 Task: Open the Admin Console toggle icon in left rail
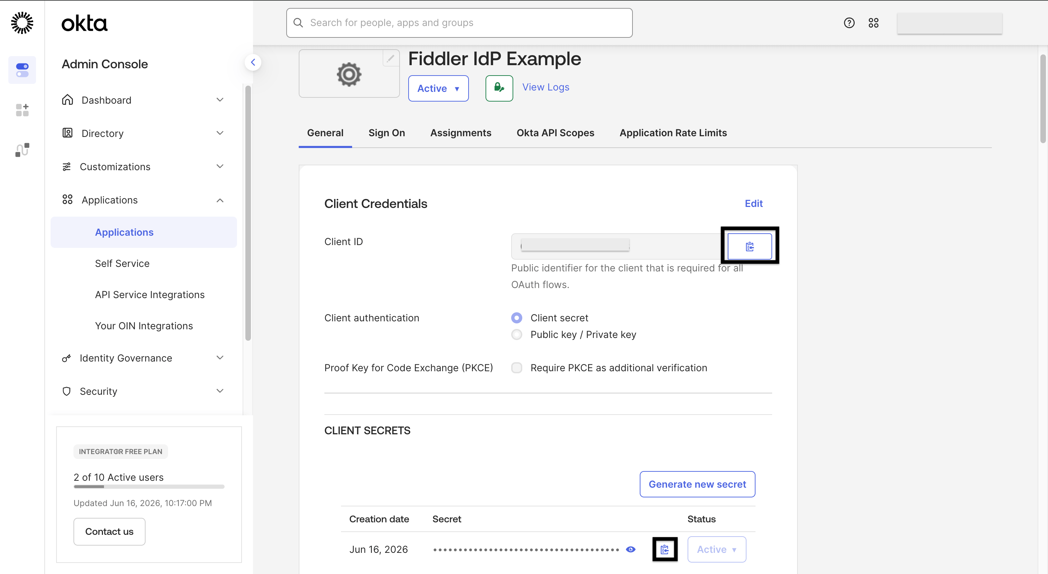22,70
